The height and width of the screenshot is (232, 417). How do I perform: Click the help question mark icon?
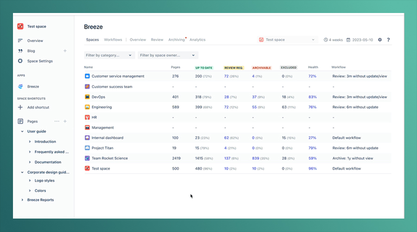(388, 40)
